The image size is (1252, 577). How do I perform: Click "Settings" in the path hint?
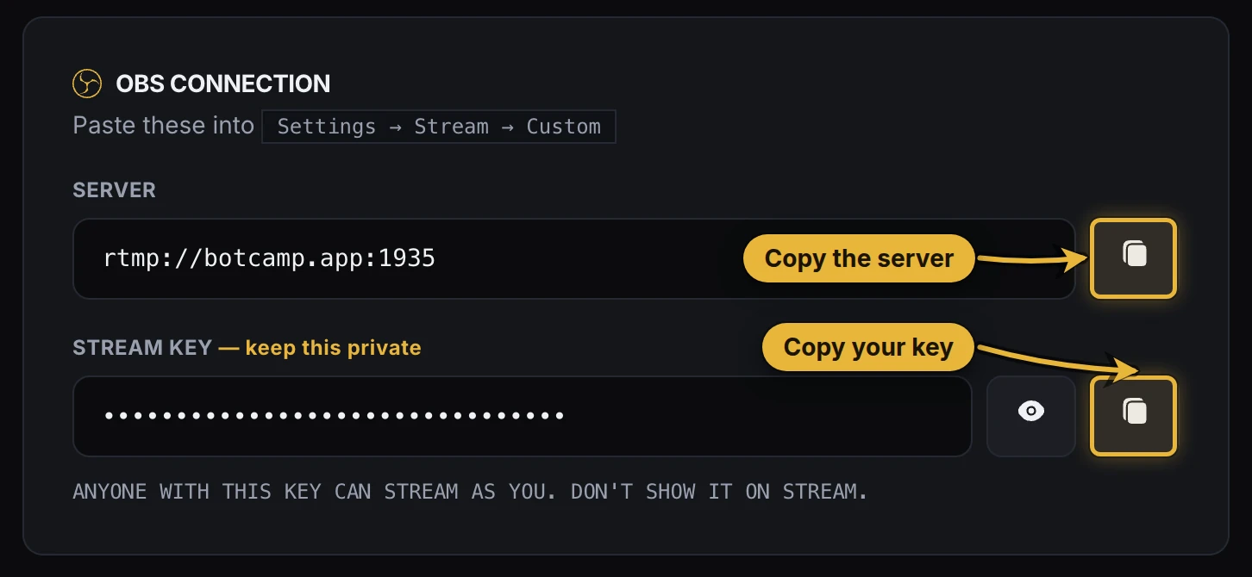327,127
